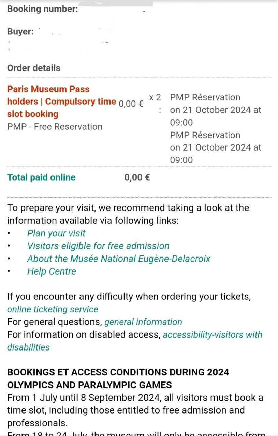Click the Total paid online label
Screen dimensions: 278x436
[41, 177]
